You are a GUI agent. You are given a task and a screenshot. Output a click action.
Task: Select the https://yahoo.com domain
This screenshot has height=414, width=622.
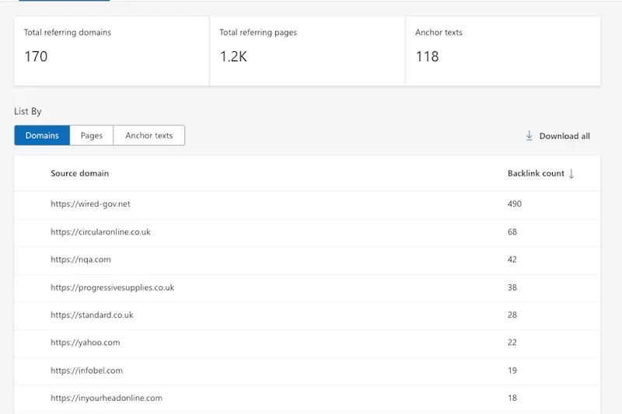pyautogui.click(x=85, y=343)
